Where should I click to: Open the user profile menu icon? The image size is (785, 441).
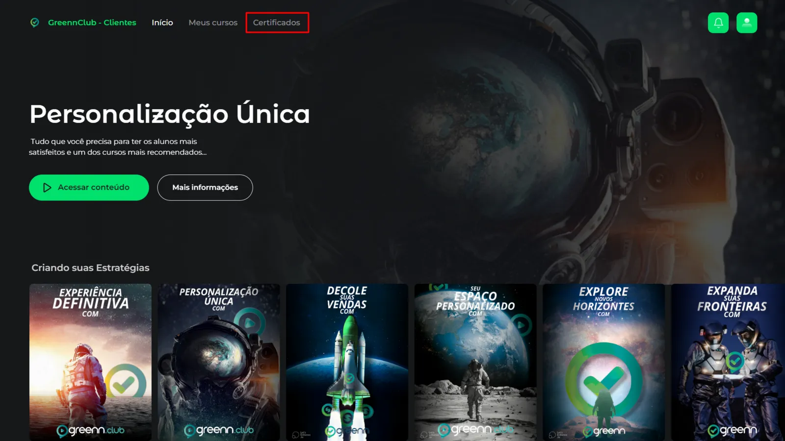point(747,23)
